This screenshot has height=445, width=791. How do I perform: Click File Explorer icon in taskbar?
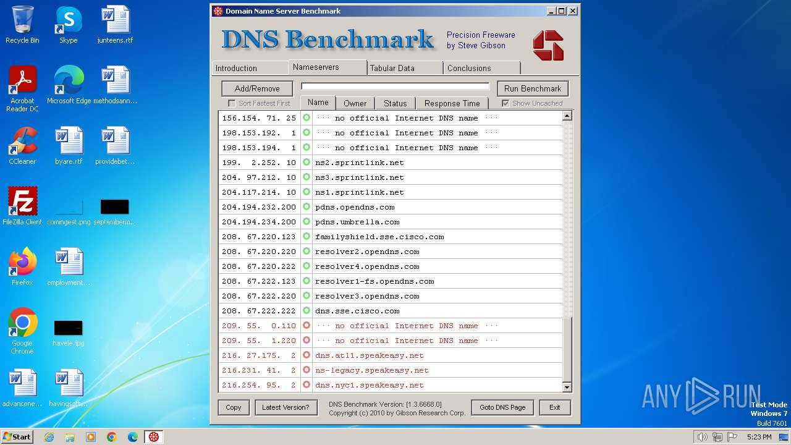(x=70, y=437)
